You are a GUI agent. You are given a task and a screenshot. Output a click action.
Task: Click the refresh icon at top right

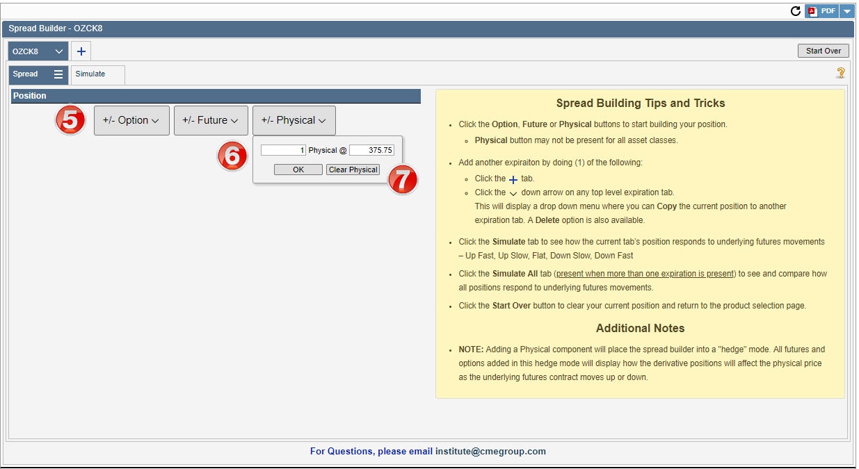coord(796,11)
